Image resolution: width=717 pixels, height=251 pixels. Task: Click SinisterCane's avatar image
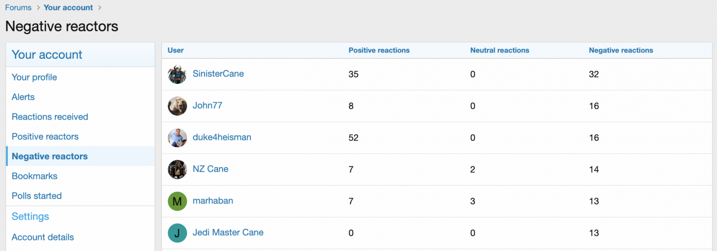point(177,74)
